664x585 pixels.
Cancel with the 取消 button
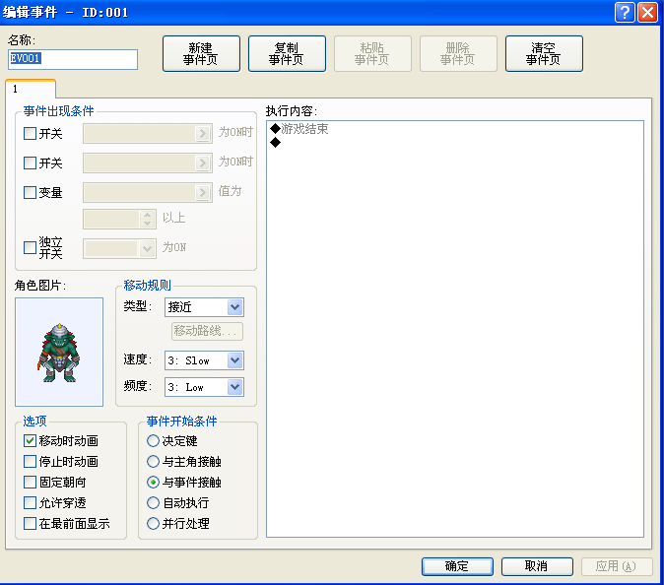pyautogui.click(x=537, y=566)
